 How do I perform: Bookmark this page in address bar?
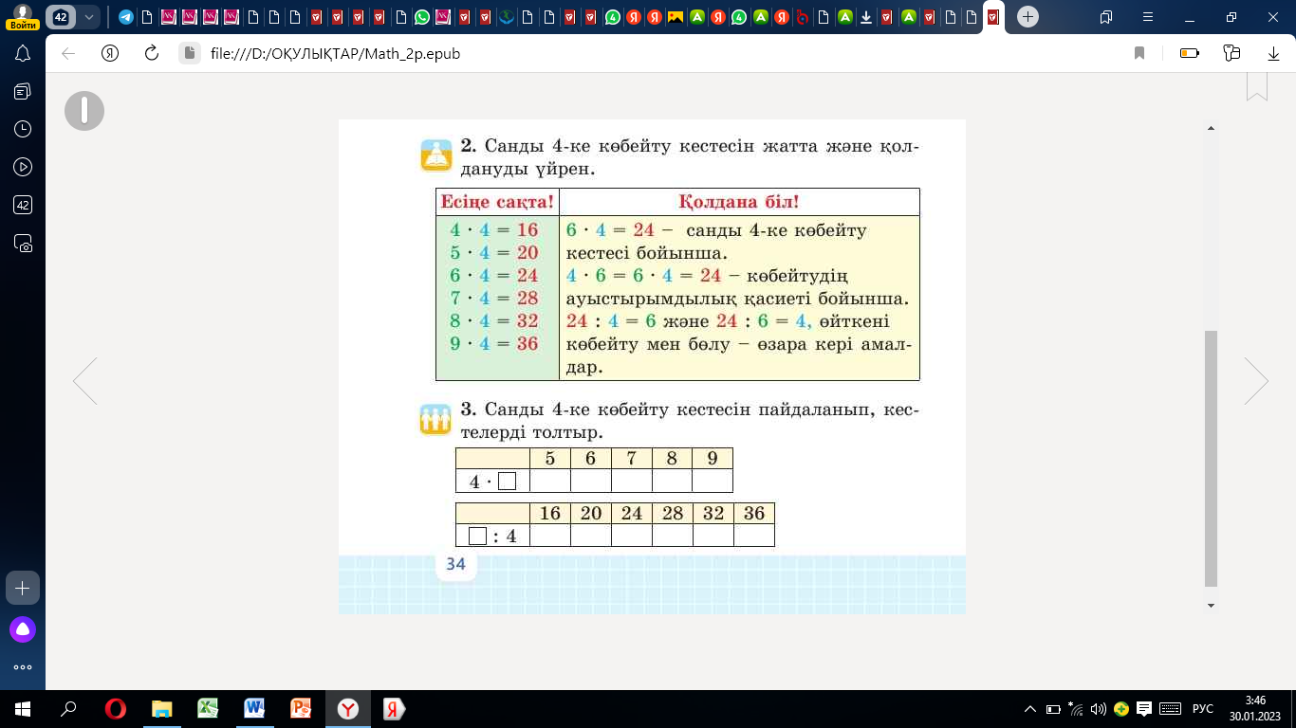pyautogui.click(x=1139, y=54)
